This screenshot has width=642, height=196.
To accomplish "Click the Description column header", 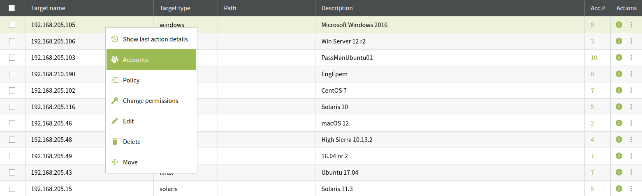I will (337, 8).
